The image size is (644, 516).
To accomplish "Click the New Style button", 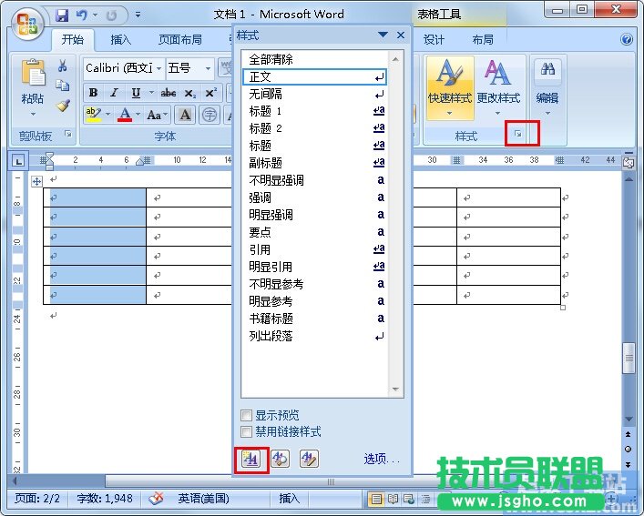I will coord(250,460).
